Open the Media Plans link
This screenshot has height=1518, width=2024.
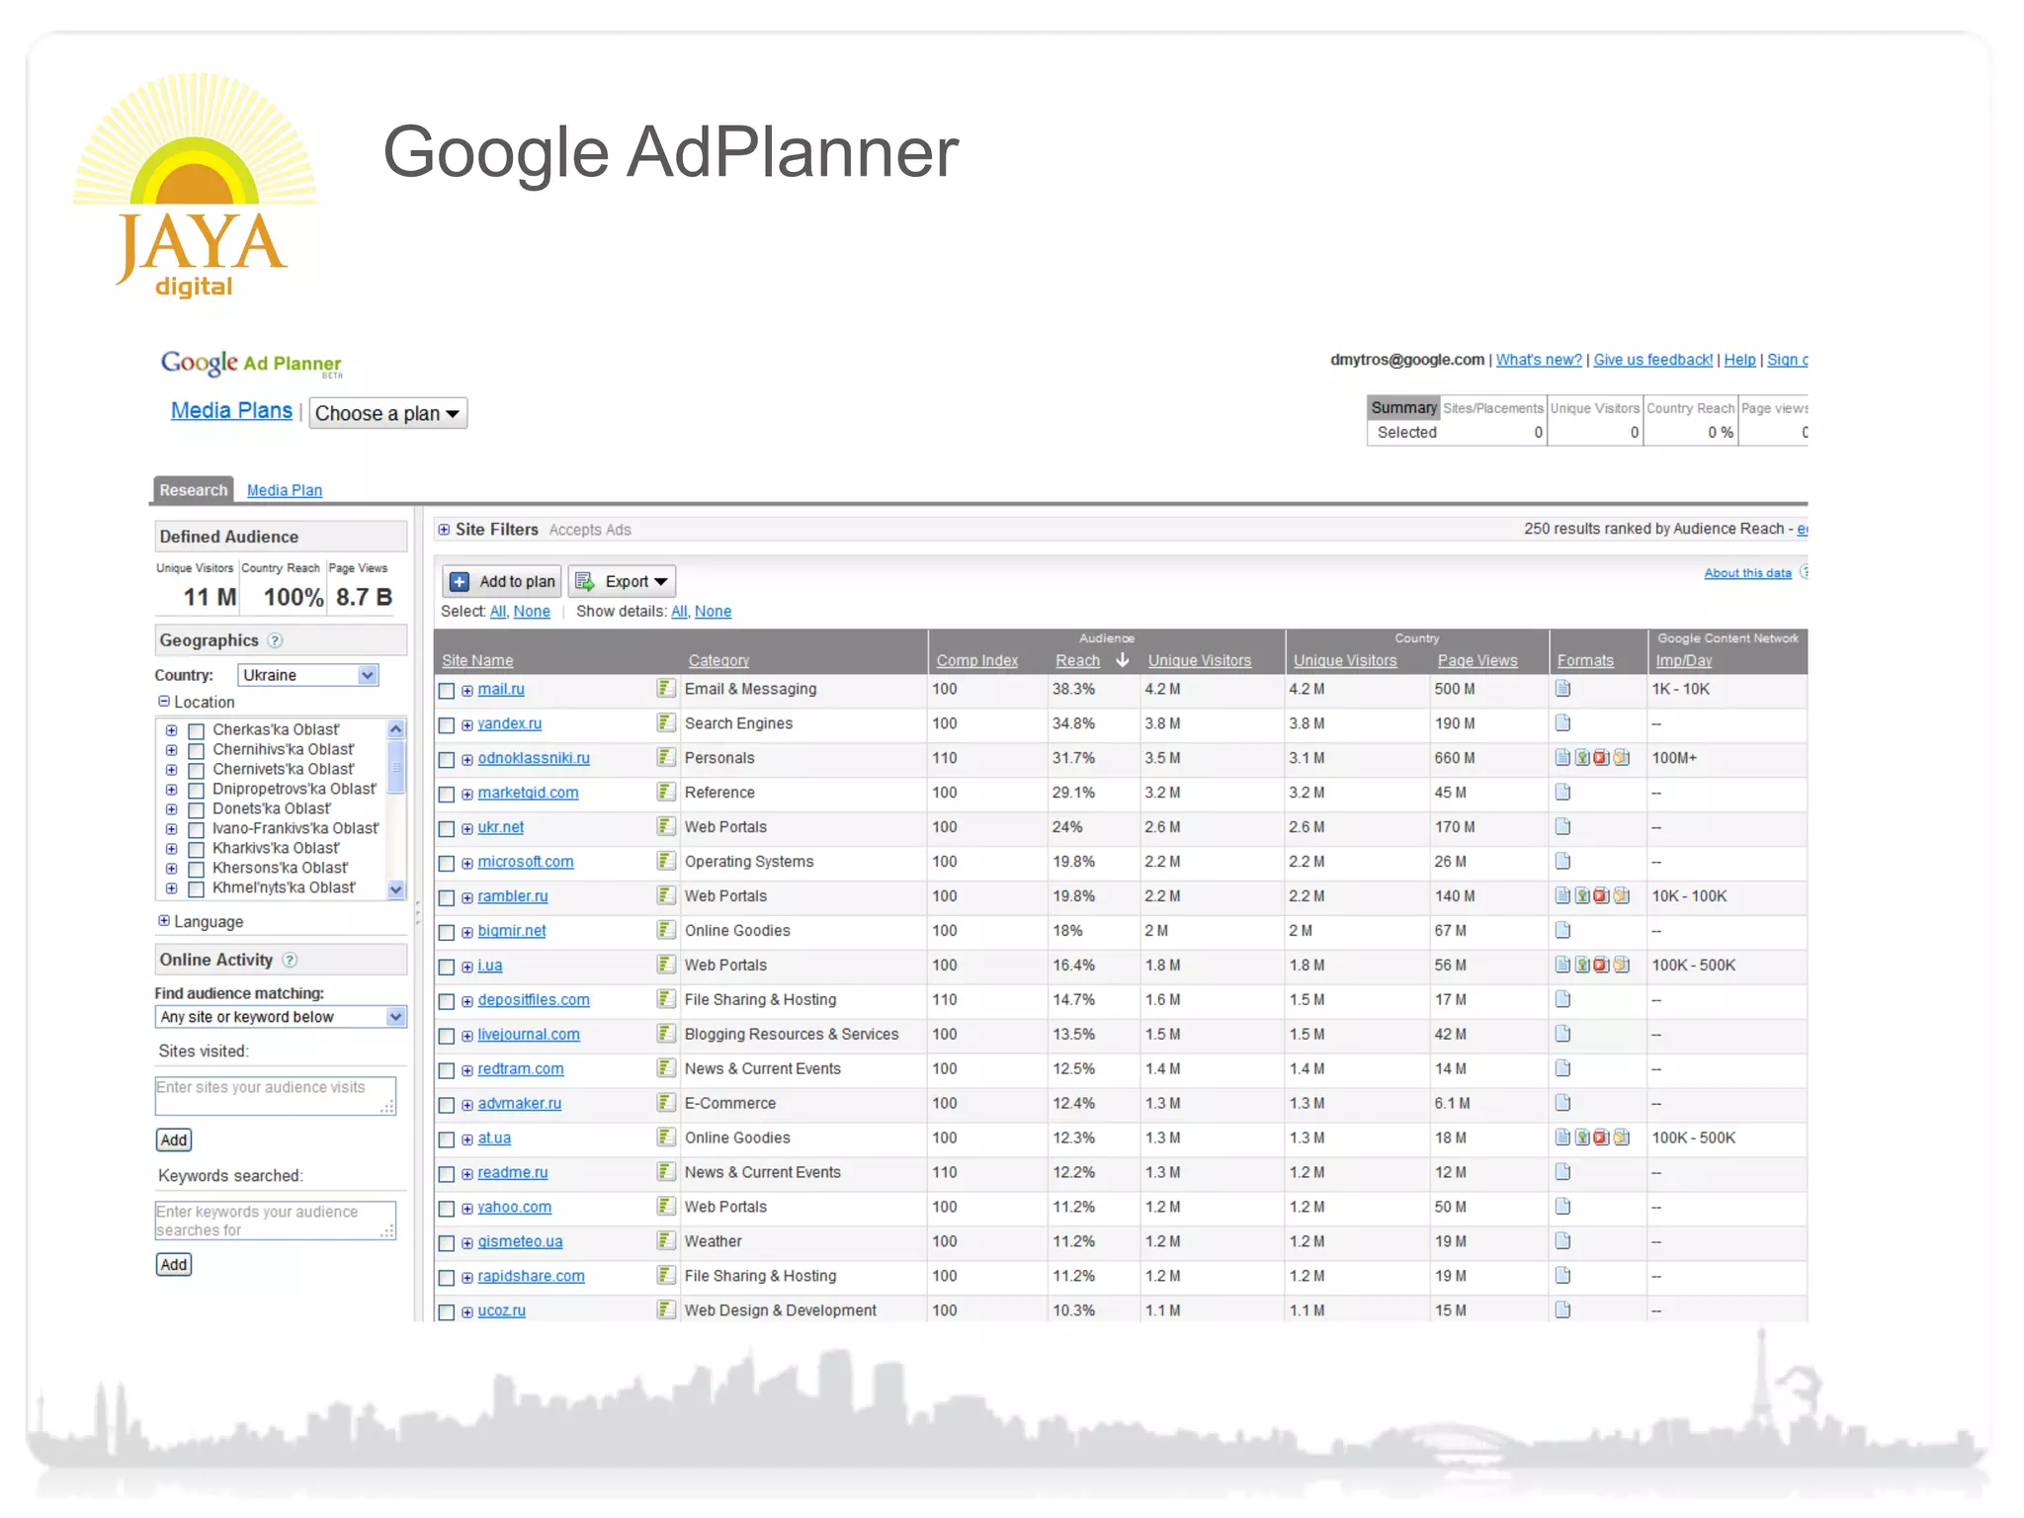[x=231, y=410]
